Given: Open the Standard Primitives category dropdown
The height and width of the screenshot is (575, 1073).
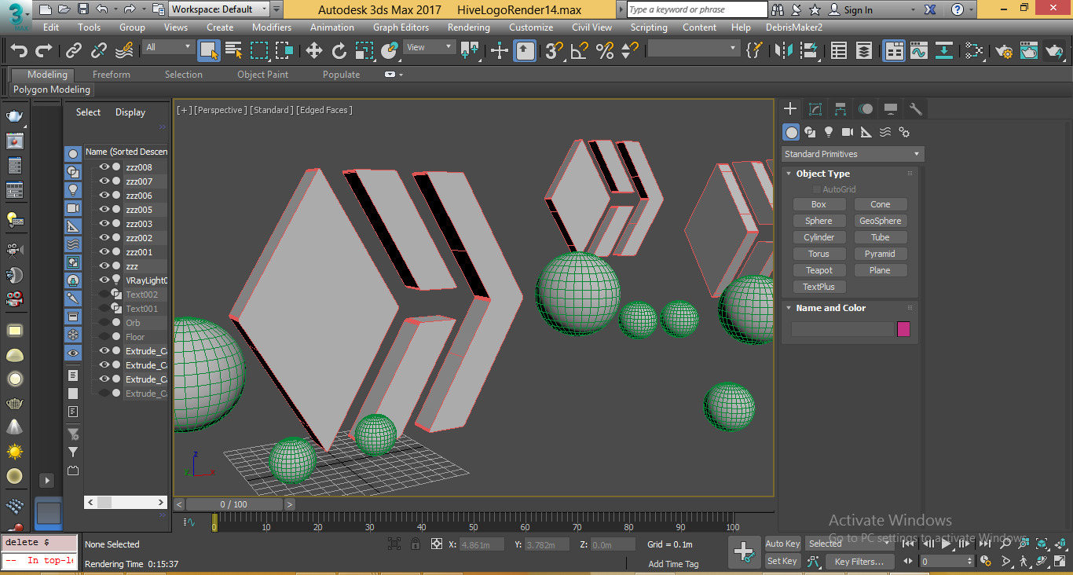Looking at the screenshot, I should [x=852, y=154].
